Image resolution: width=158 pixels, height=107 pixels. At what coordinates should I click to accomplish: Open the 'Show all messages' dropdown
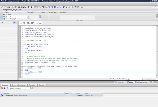(31, 88)
